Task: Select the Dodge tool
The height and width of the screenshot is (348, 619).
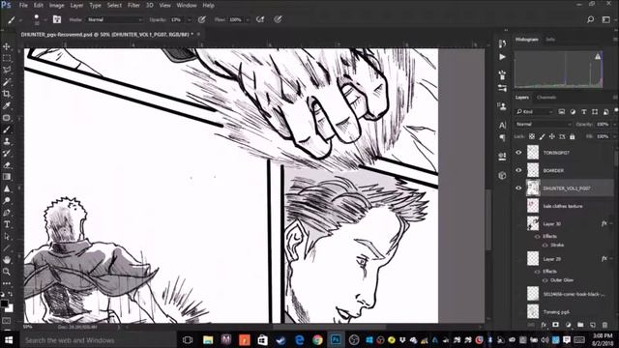Action: pos(7,200)
